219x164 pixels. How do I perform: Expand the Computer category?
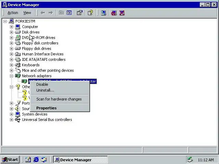point(11,27)
